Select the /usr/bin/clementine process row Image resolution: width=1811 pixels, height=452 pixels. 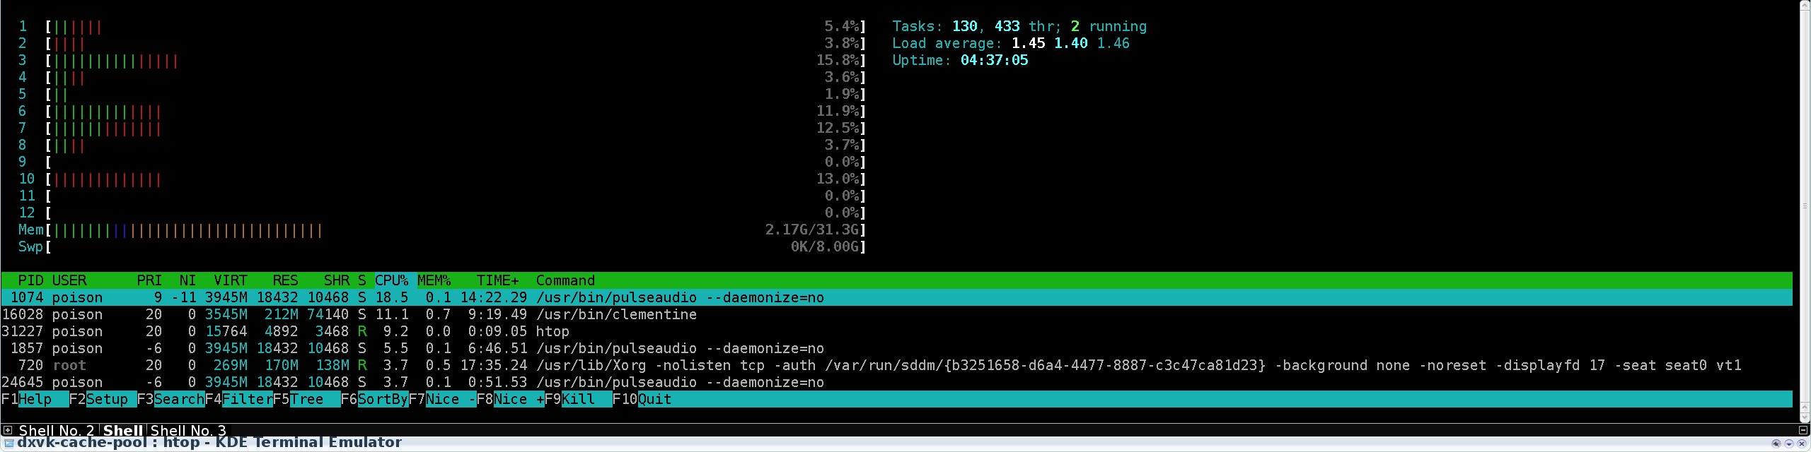tap(896, 314)
